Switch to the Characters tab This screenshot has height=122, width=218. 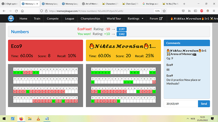110,4
